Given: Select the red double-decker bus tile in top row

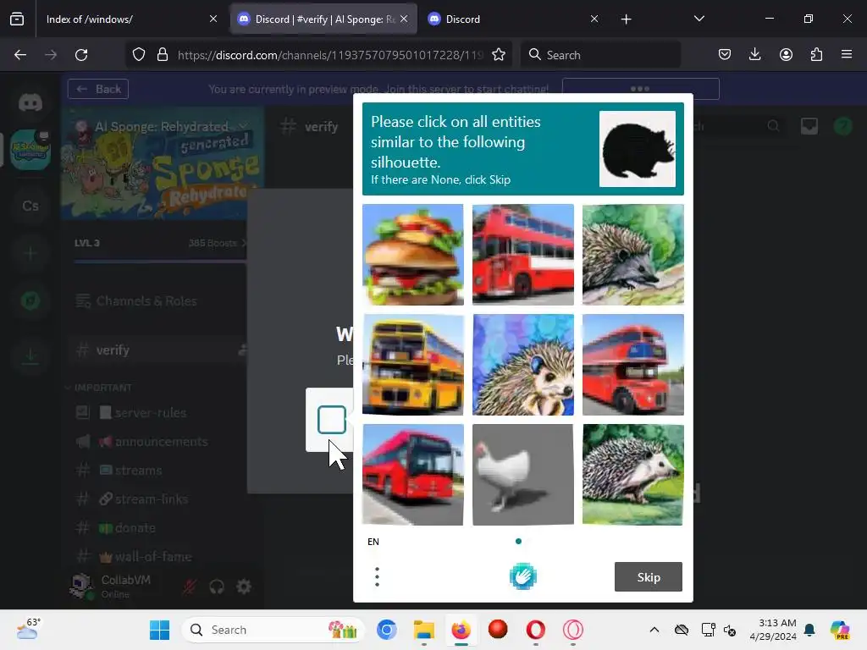Looking at the screenshot, I should tap(522, 255).
